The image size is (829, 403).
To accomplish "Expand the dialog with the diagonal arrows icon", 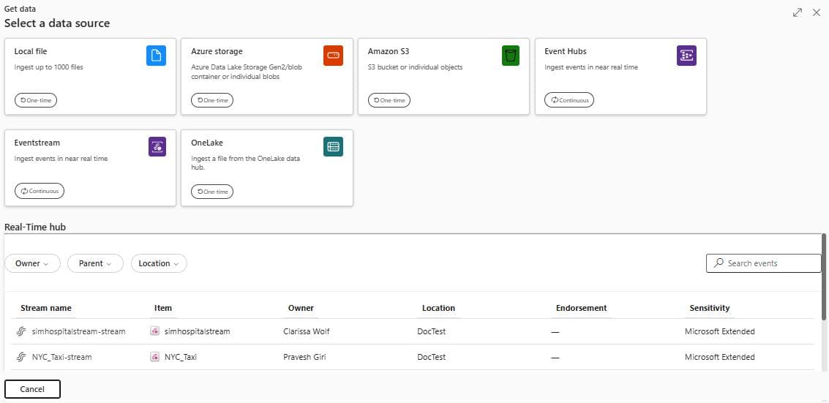I will (x=798, y=12).
